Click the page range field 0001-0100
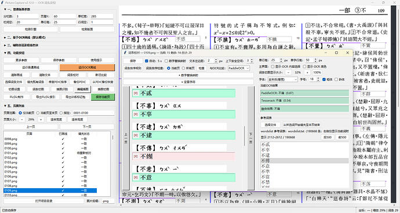Image resolution: width=400 pixels, height=213 pixels. point(93,113)
